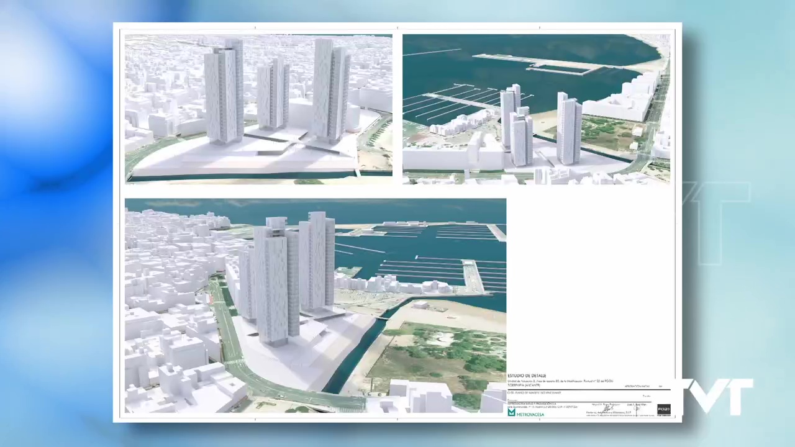Screen dimensions: 795x447
Task: Click the top-right aerial view with marina
Action: tap(536, 109)
